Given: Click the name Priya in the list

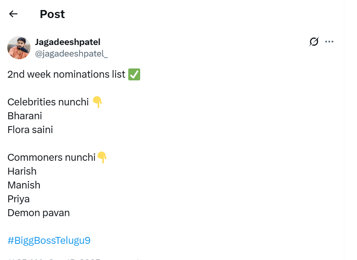Looking at the screenshot, I should (x=18, y=199).
